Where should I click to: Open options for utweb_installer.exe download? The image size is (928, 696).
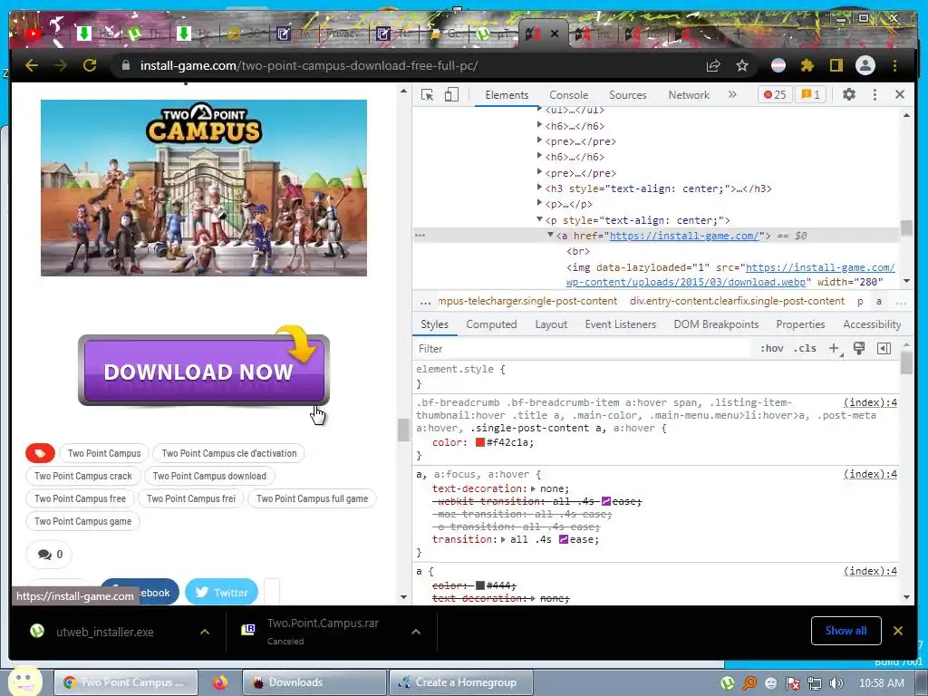coord(205,632)
